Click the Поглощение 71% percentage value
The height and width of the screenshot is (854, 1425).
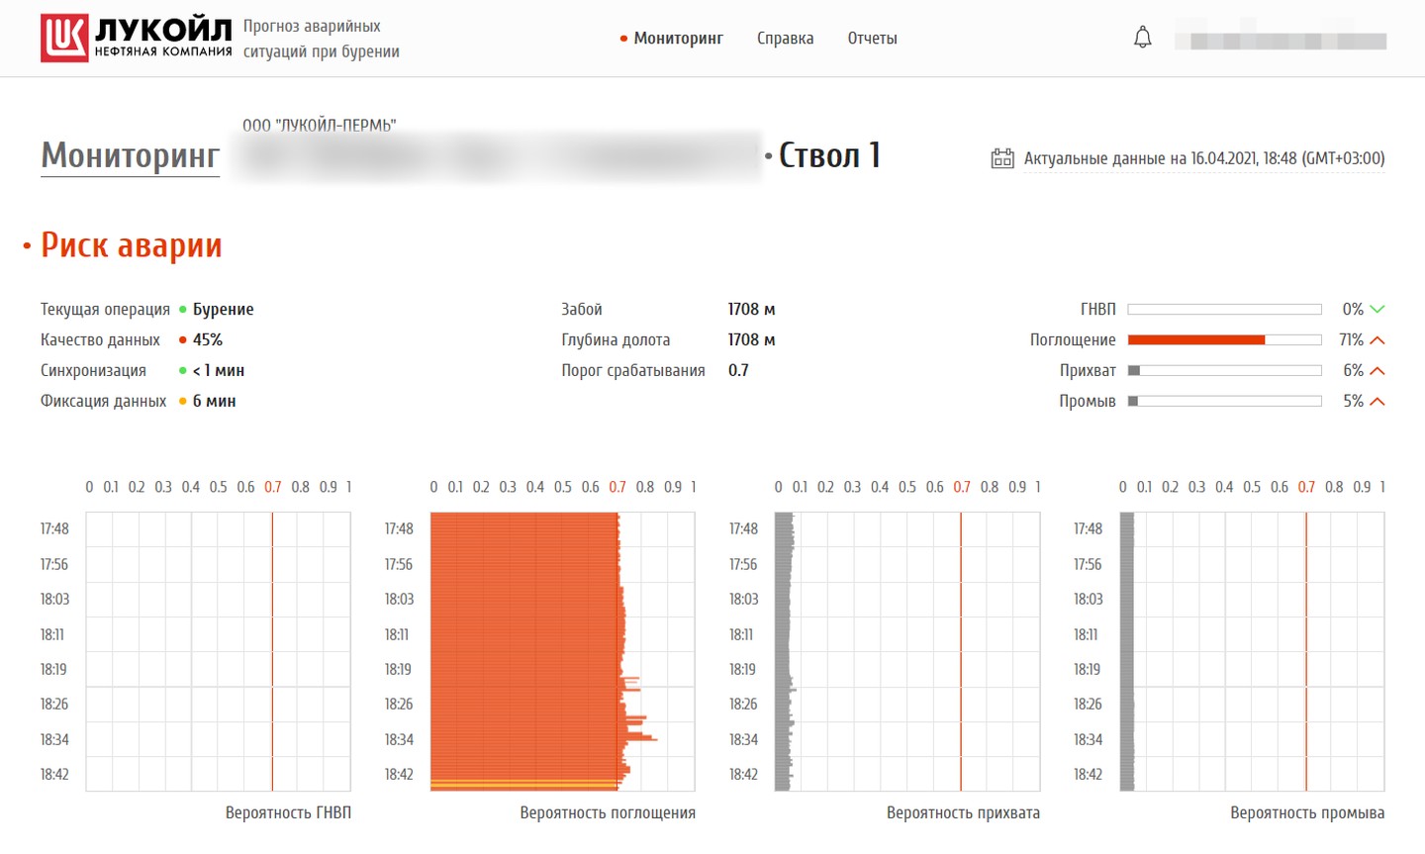(1351, 339)
